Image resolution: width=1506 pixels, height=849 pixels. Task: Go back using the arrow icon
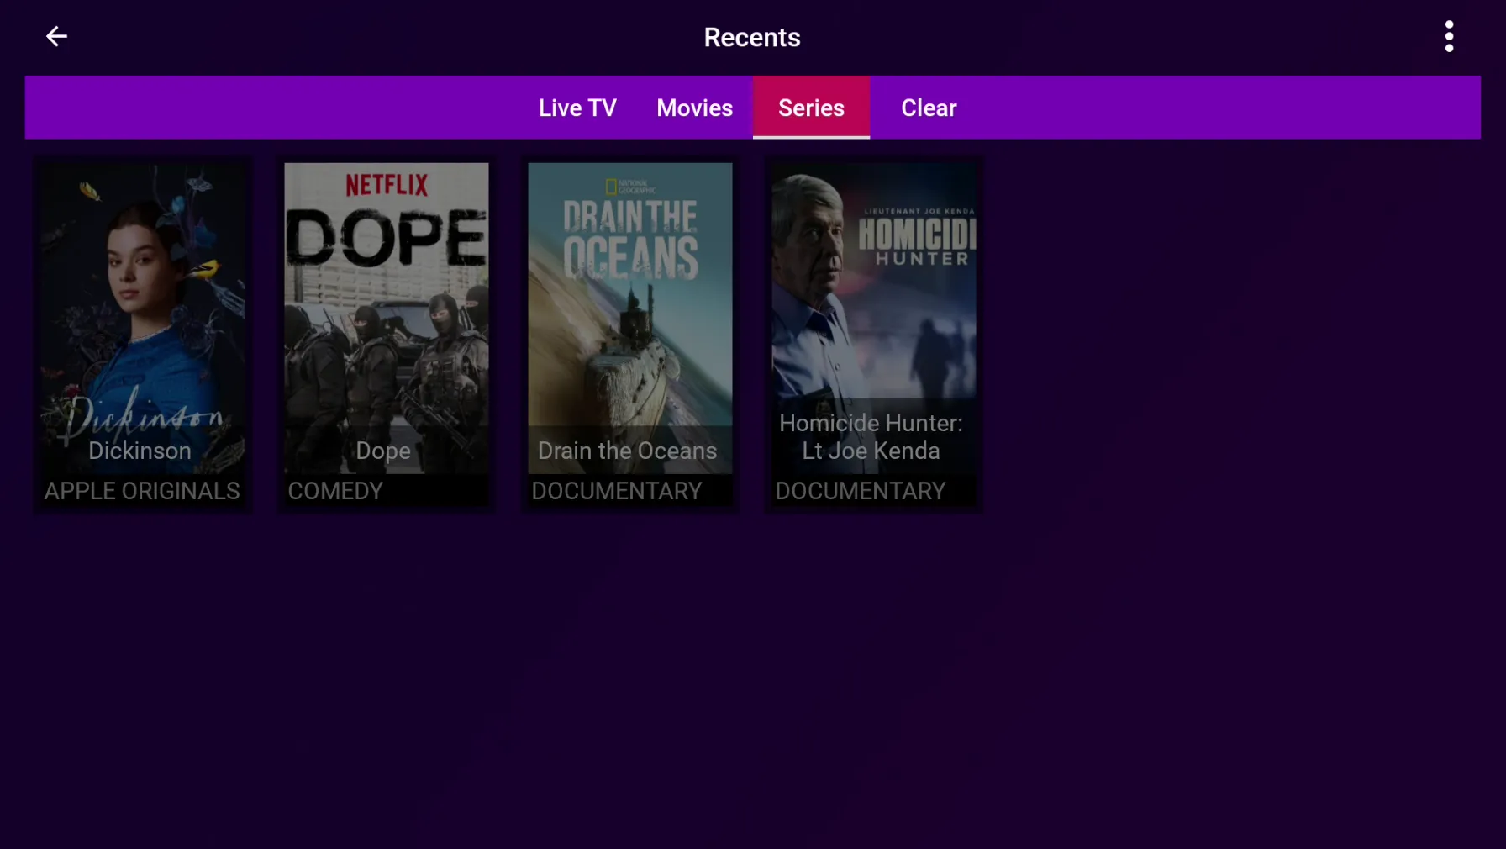tap(56, 36)
